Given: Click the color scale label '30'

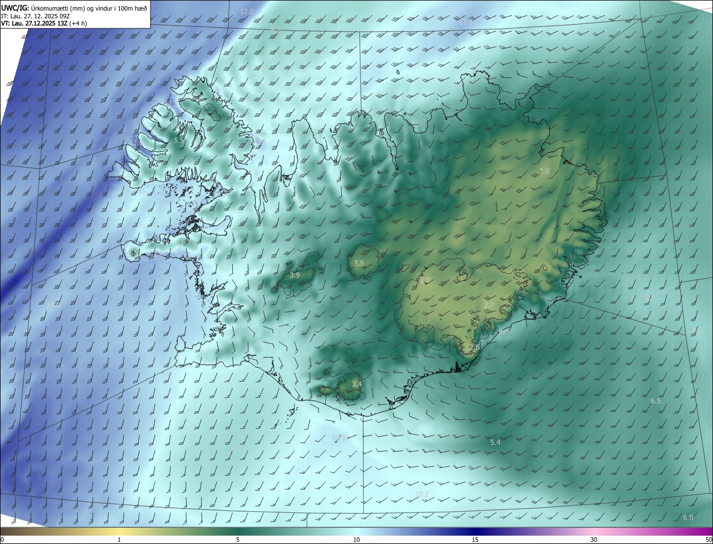Looking at the screenshot, I should [594, 540].
